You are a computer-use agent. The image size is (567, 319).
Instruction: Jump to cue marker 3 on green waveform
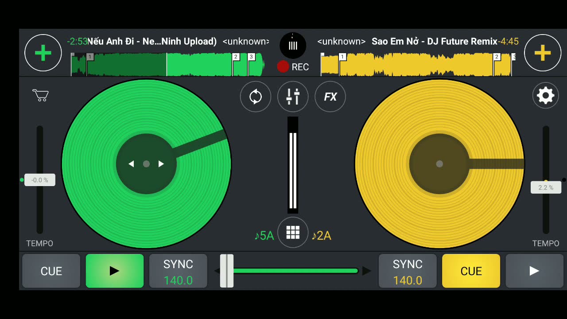tap(251, 57)
